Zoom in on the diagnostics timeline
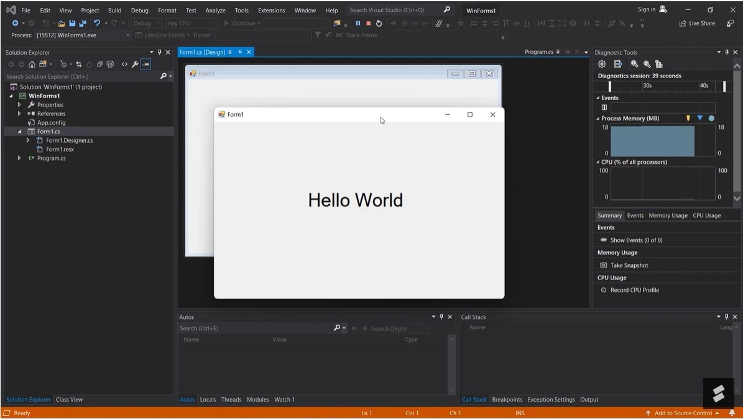743x419 pixels. coord(634,64)
